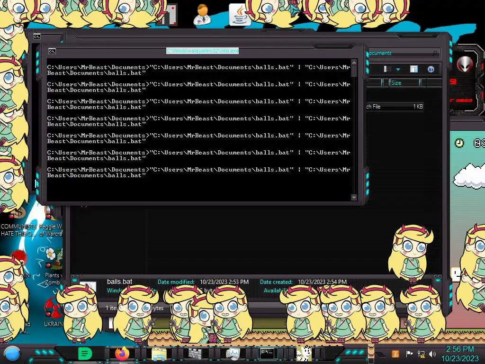Image resolution: width=485 pixels, height=364 pixels.
Task: Click the Date modified label
Action: [176, 282]
